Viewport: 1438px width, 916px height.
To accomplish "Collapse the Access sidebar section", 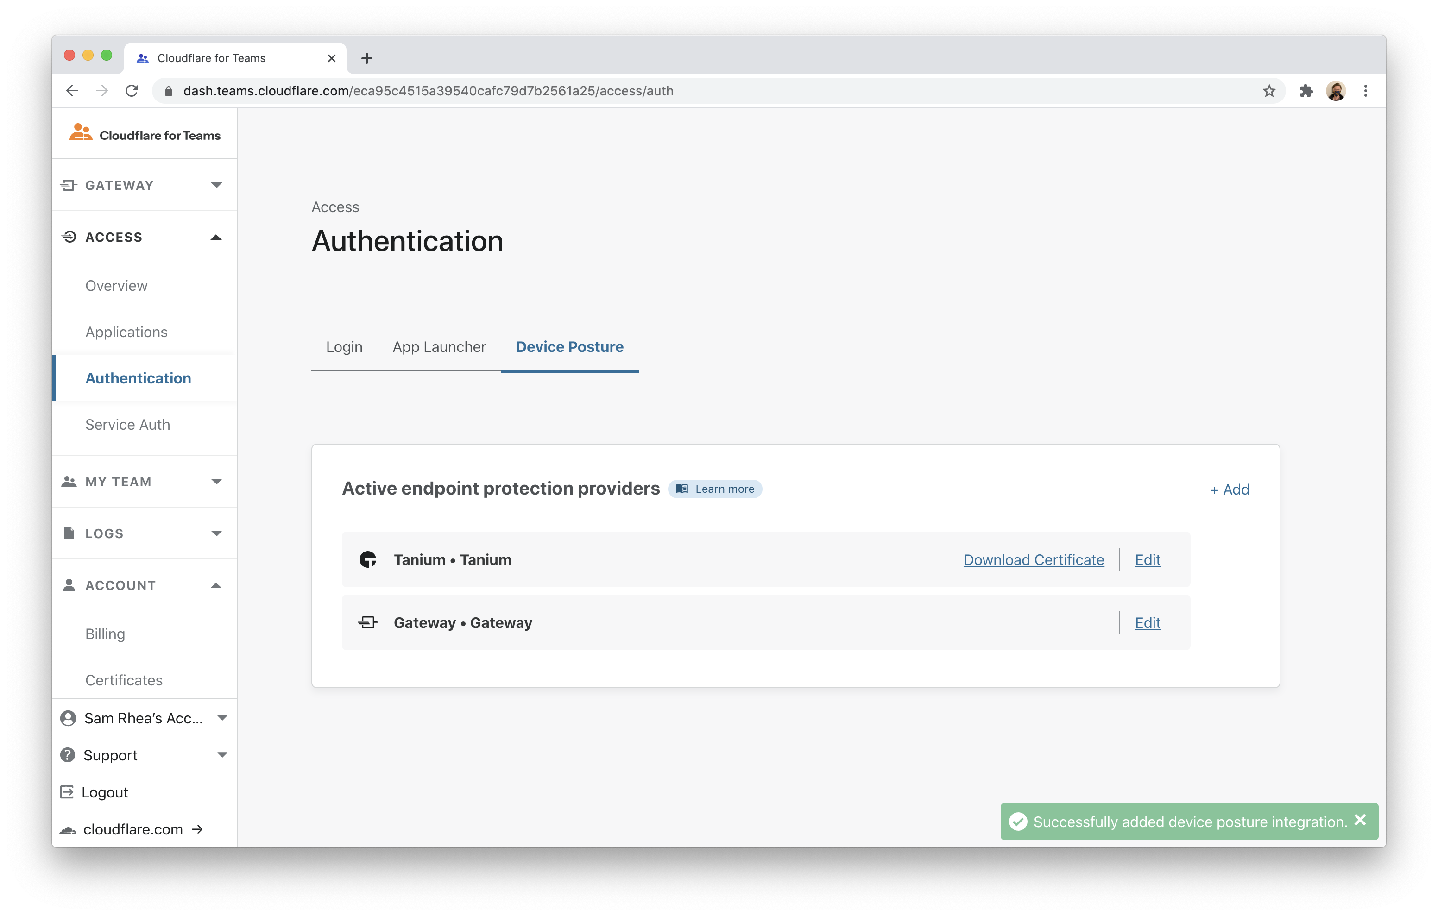I will pyautogui.click(x=216, y=237).
